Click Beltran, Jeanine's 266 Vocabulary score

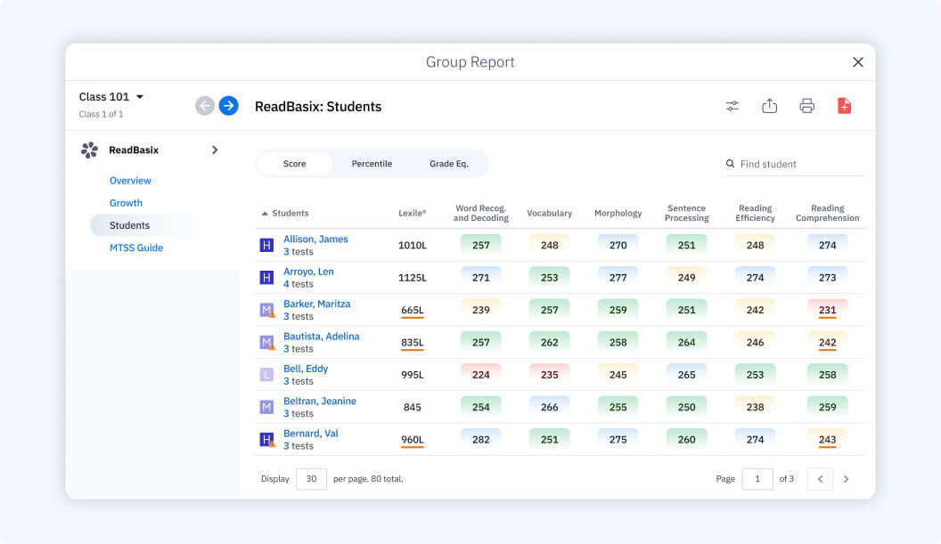(549, 407)
